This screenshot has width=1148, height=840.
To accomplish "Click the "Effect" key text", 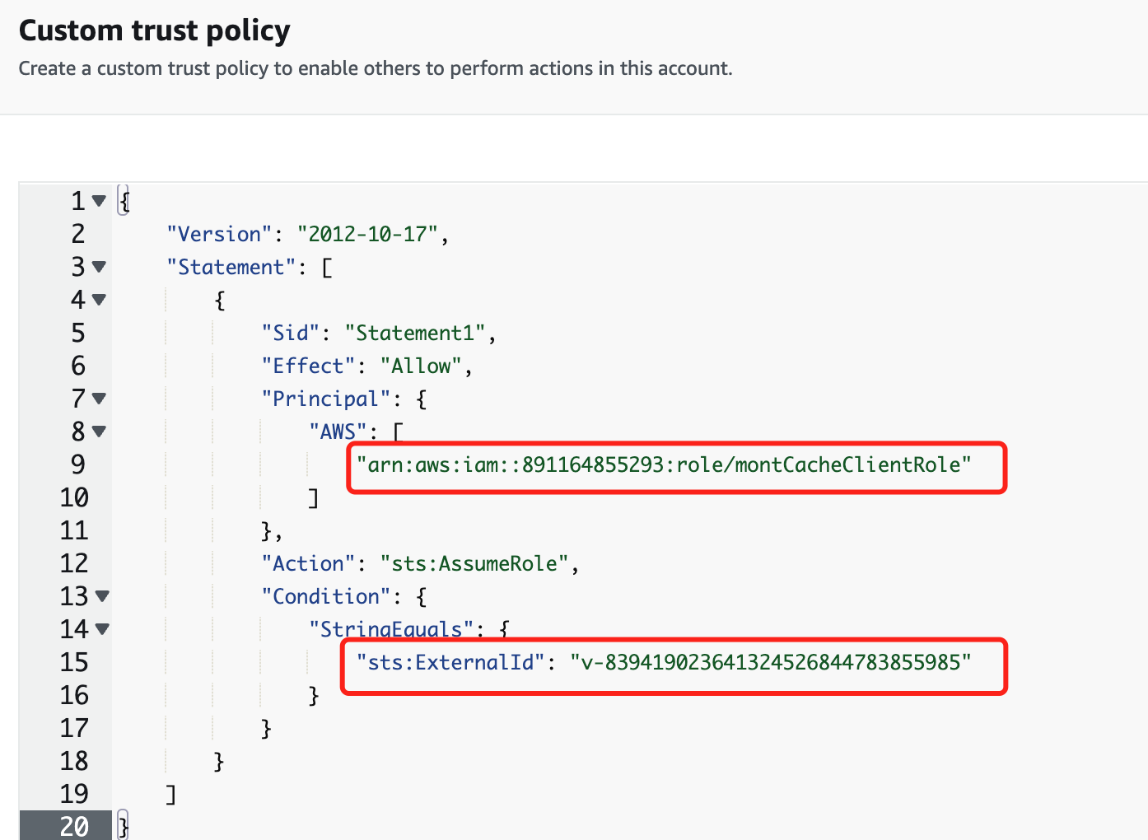I will (x=308, y=366).
